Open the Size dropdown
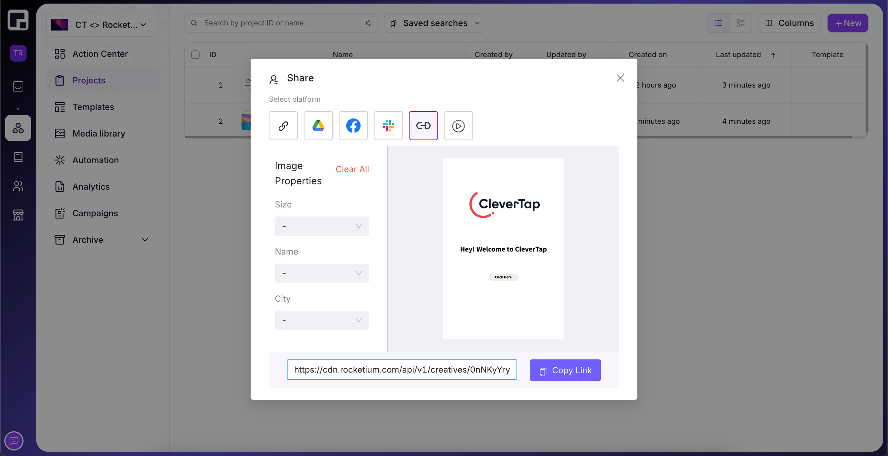888x456 pixels. click(x=322, y=226)
